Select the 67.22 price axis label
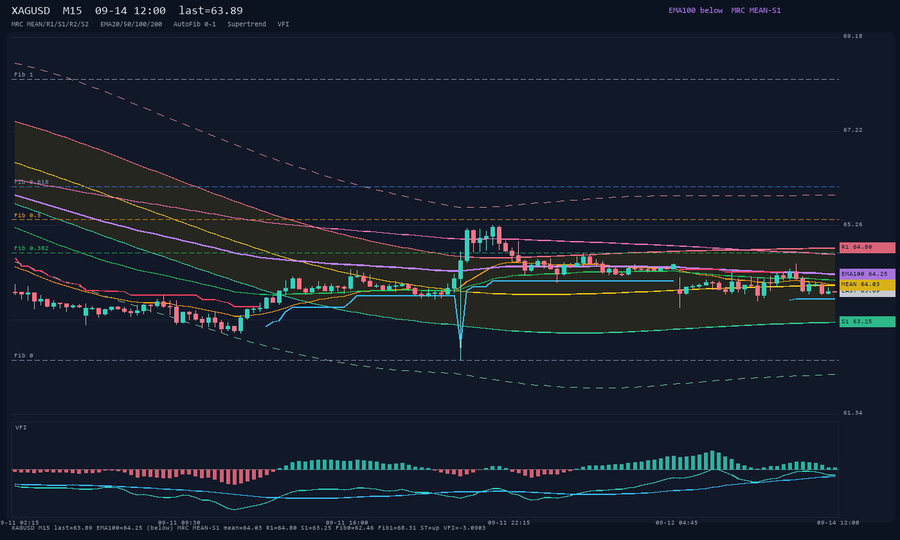 [x=853, y=130]
